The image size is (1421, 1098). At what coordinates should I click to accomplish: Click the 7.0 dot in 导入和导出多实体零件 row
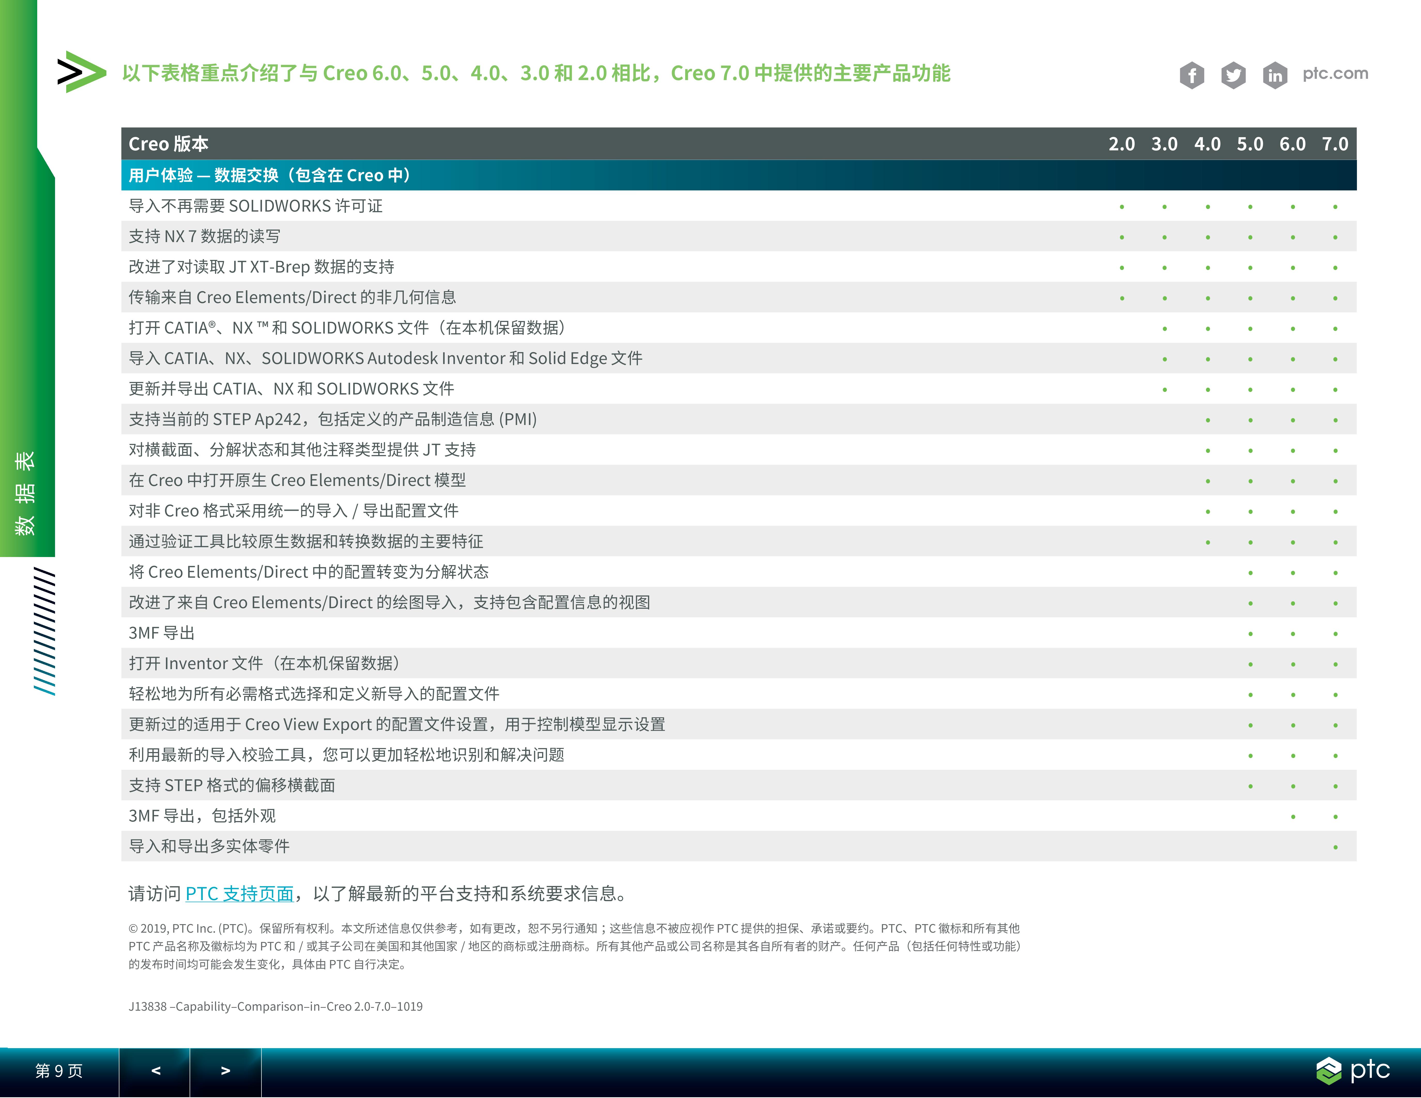[1335, 848]
